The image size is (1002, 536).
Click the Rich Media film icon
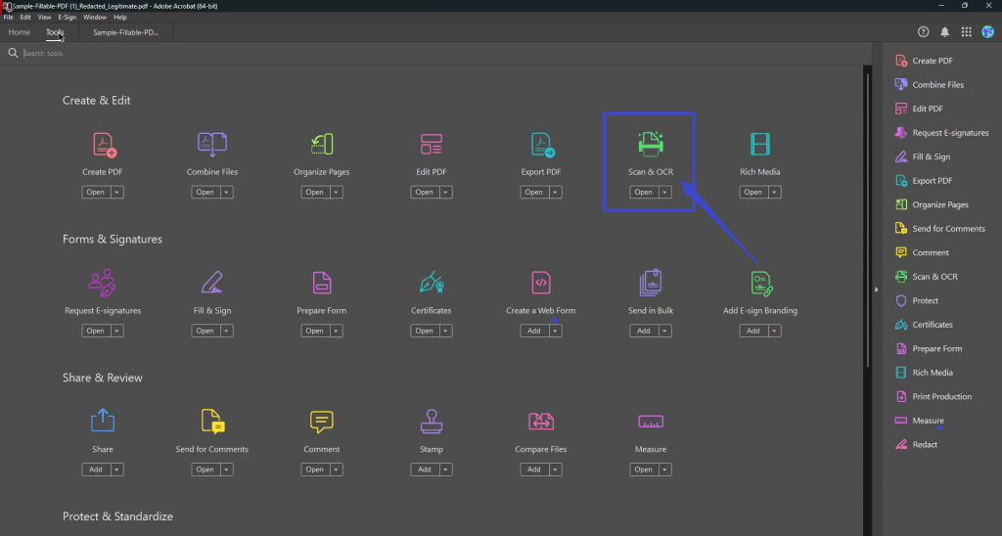point(759,145)
